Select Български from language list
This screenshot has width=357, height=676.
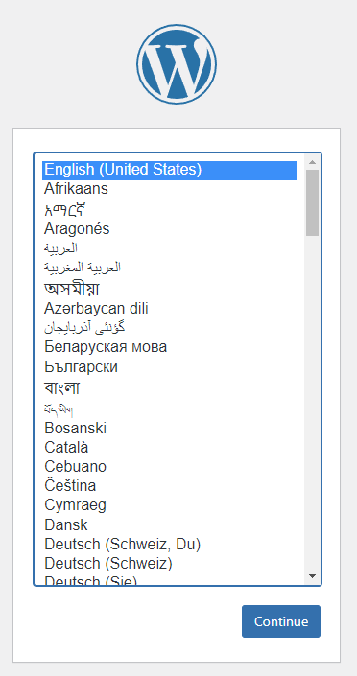coord(169,367)
